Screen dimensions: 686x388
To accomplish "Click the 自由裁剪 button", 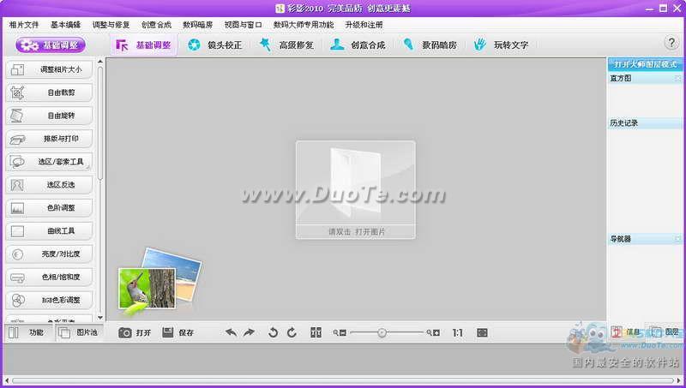I will click(49, 93).
